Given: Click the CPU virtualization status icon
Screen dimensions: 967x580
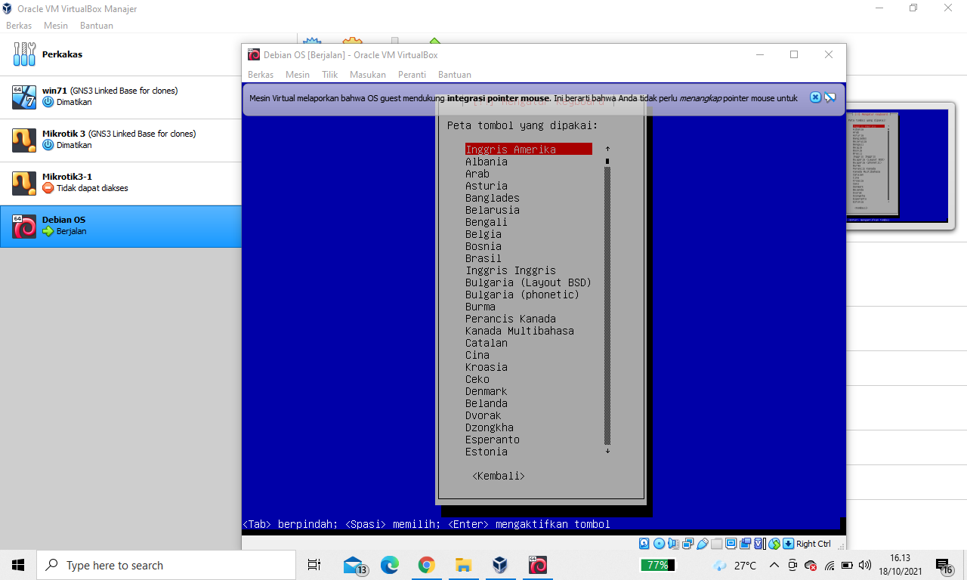Looking at the screenshot, I should 759,544.
